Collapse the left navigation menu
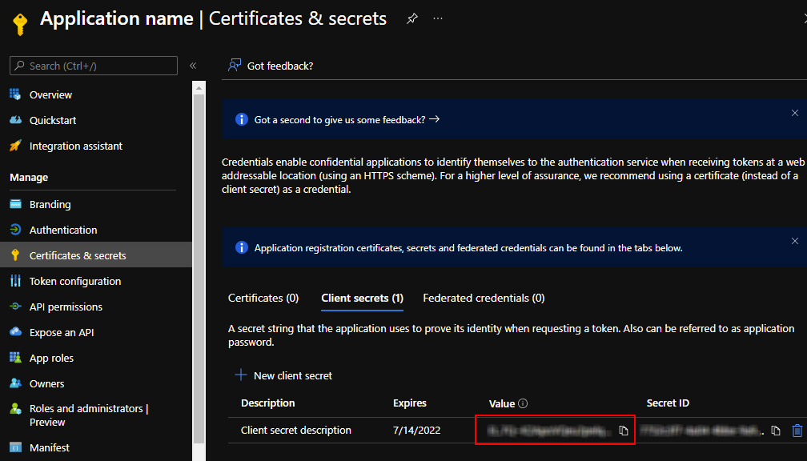The width and height of the screenshot is (807, 461). (x=193, y=66)
